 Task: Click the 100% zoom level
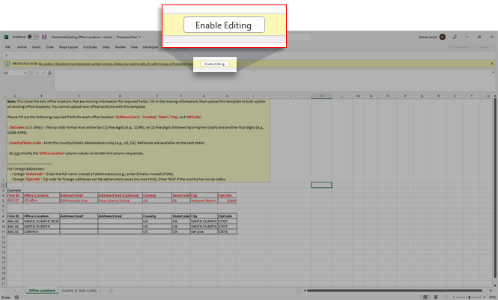click(x=492, y=297)
